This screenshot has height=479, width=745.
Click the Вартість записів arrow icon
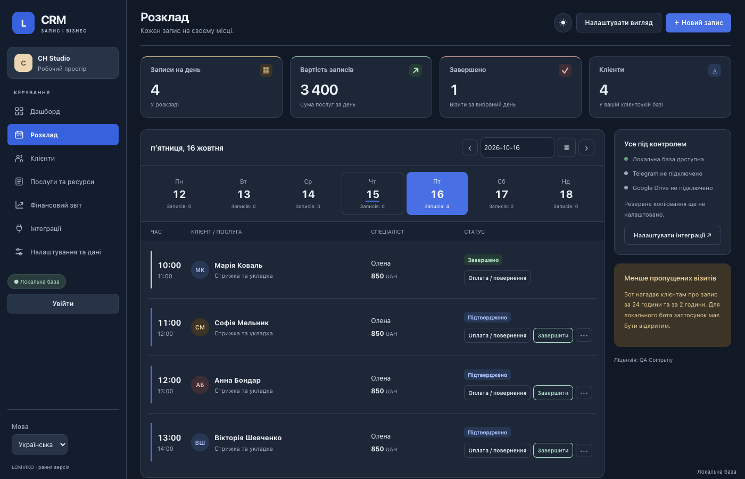(416, 70)
